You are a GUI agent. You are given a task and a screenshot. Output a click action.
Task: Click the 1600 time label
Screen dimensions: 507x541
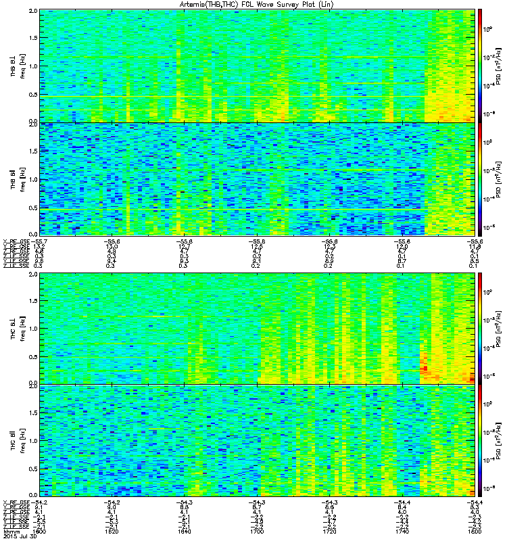click(40, 532)
